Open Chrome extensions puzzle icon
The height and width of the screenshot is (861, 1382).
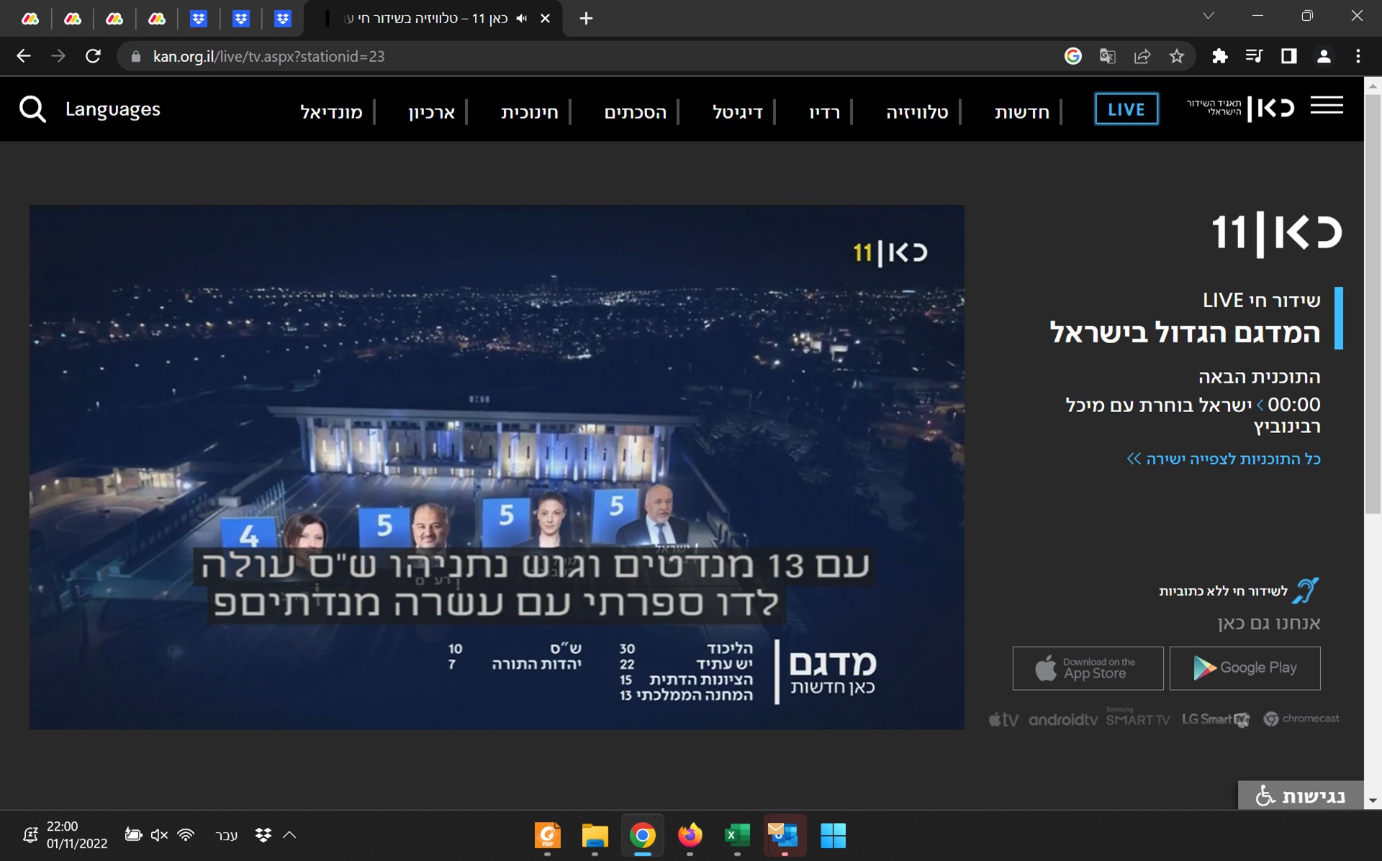1219,56
